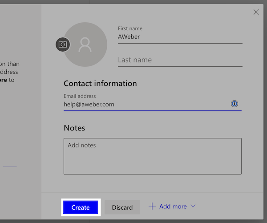This screenshot has height=223, width=267.
Task: Click the Create button
Action: click(x=81, y=207)
